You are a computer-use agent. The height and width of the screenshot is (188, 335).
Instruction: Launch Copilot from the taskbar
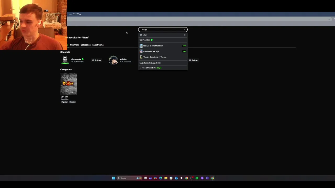coord(155,178)
